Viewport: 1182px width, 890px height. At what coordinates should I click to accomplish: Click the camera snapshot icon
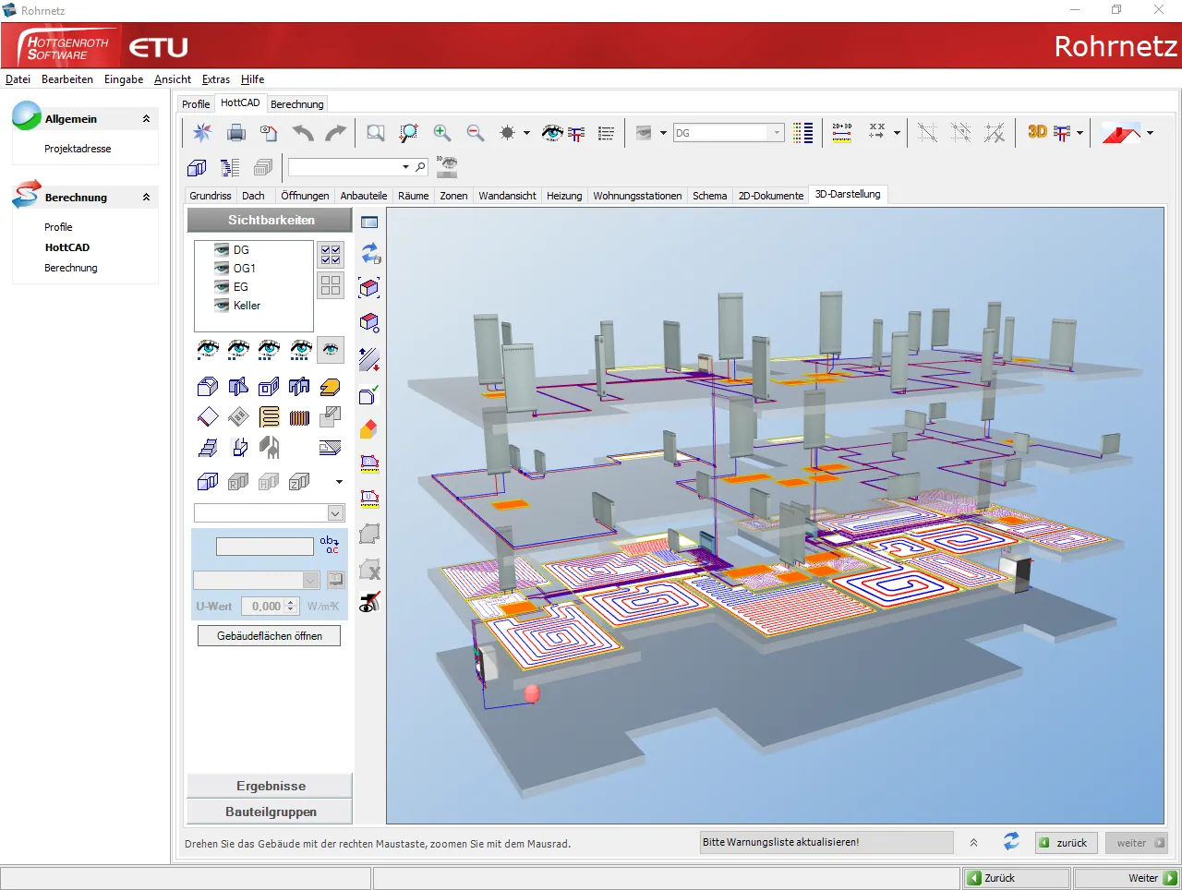[269, 133]
